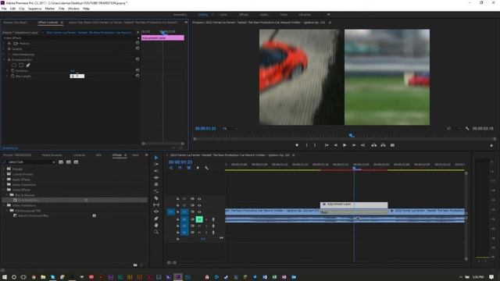This screenshot has height=281, width=500.
Task: Select the Ripple Edit tool
Action: (156, 171)
